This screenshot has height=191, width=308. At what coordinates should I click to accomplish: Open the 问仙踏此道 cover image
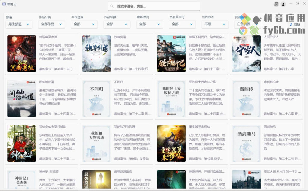[22, 99]
